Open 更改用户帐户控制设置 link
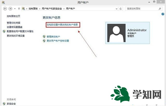Viewport: 166px width, 106px height. (58, 41)
